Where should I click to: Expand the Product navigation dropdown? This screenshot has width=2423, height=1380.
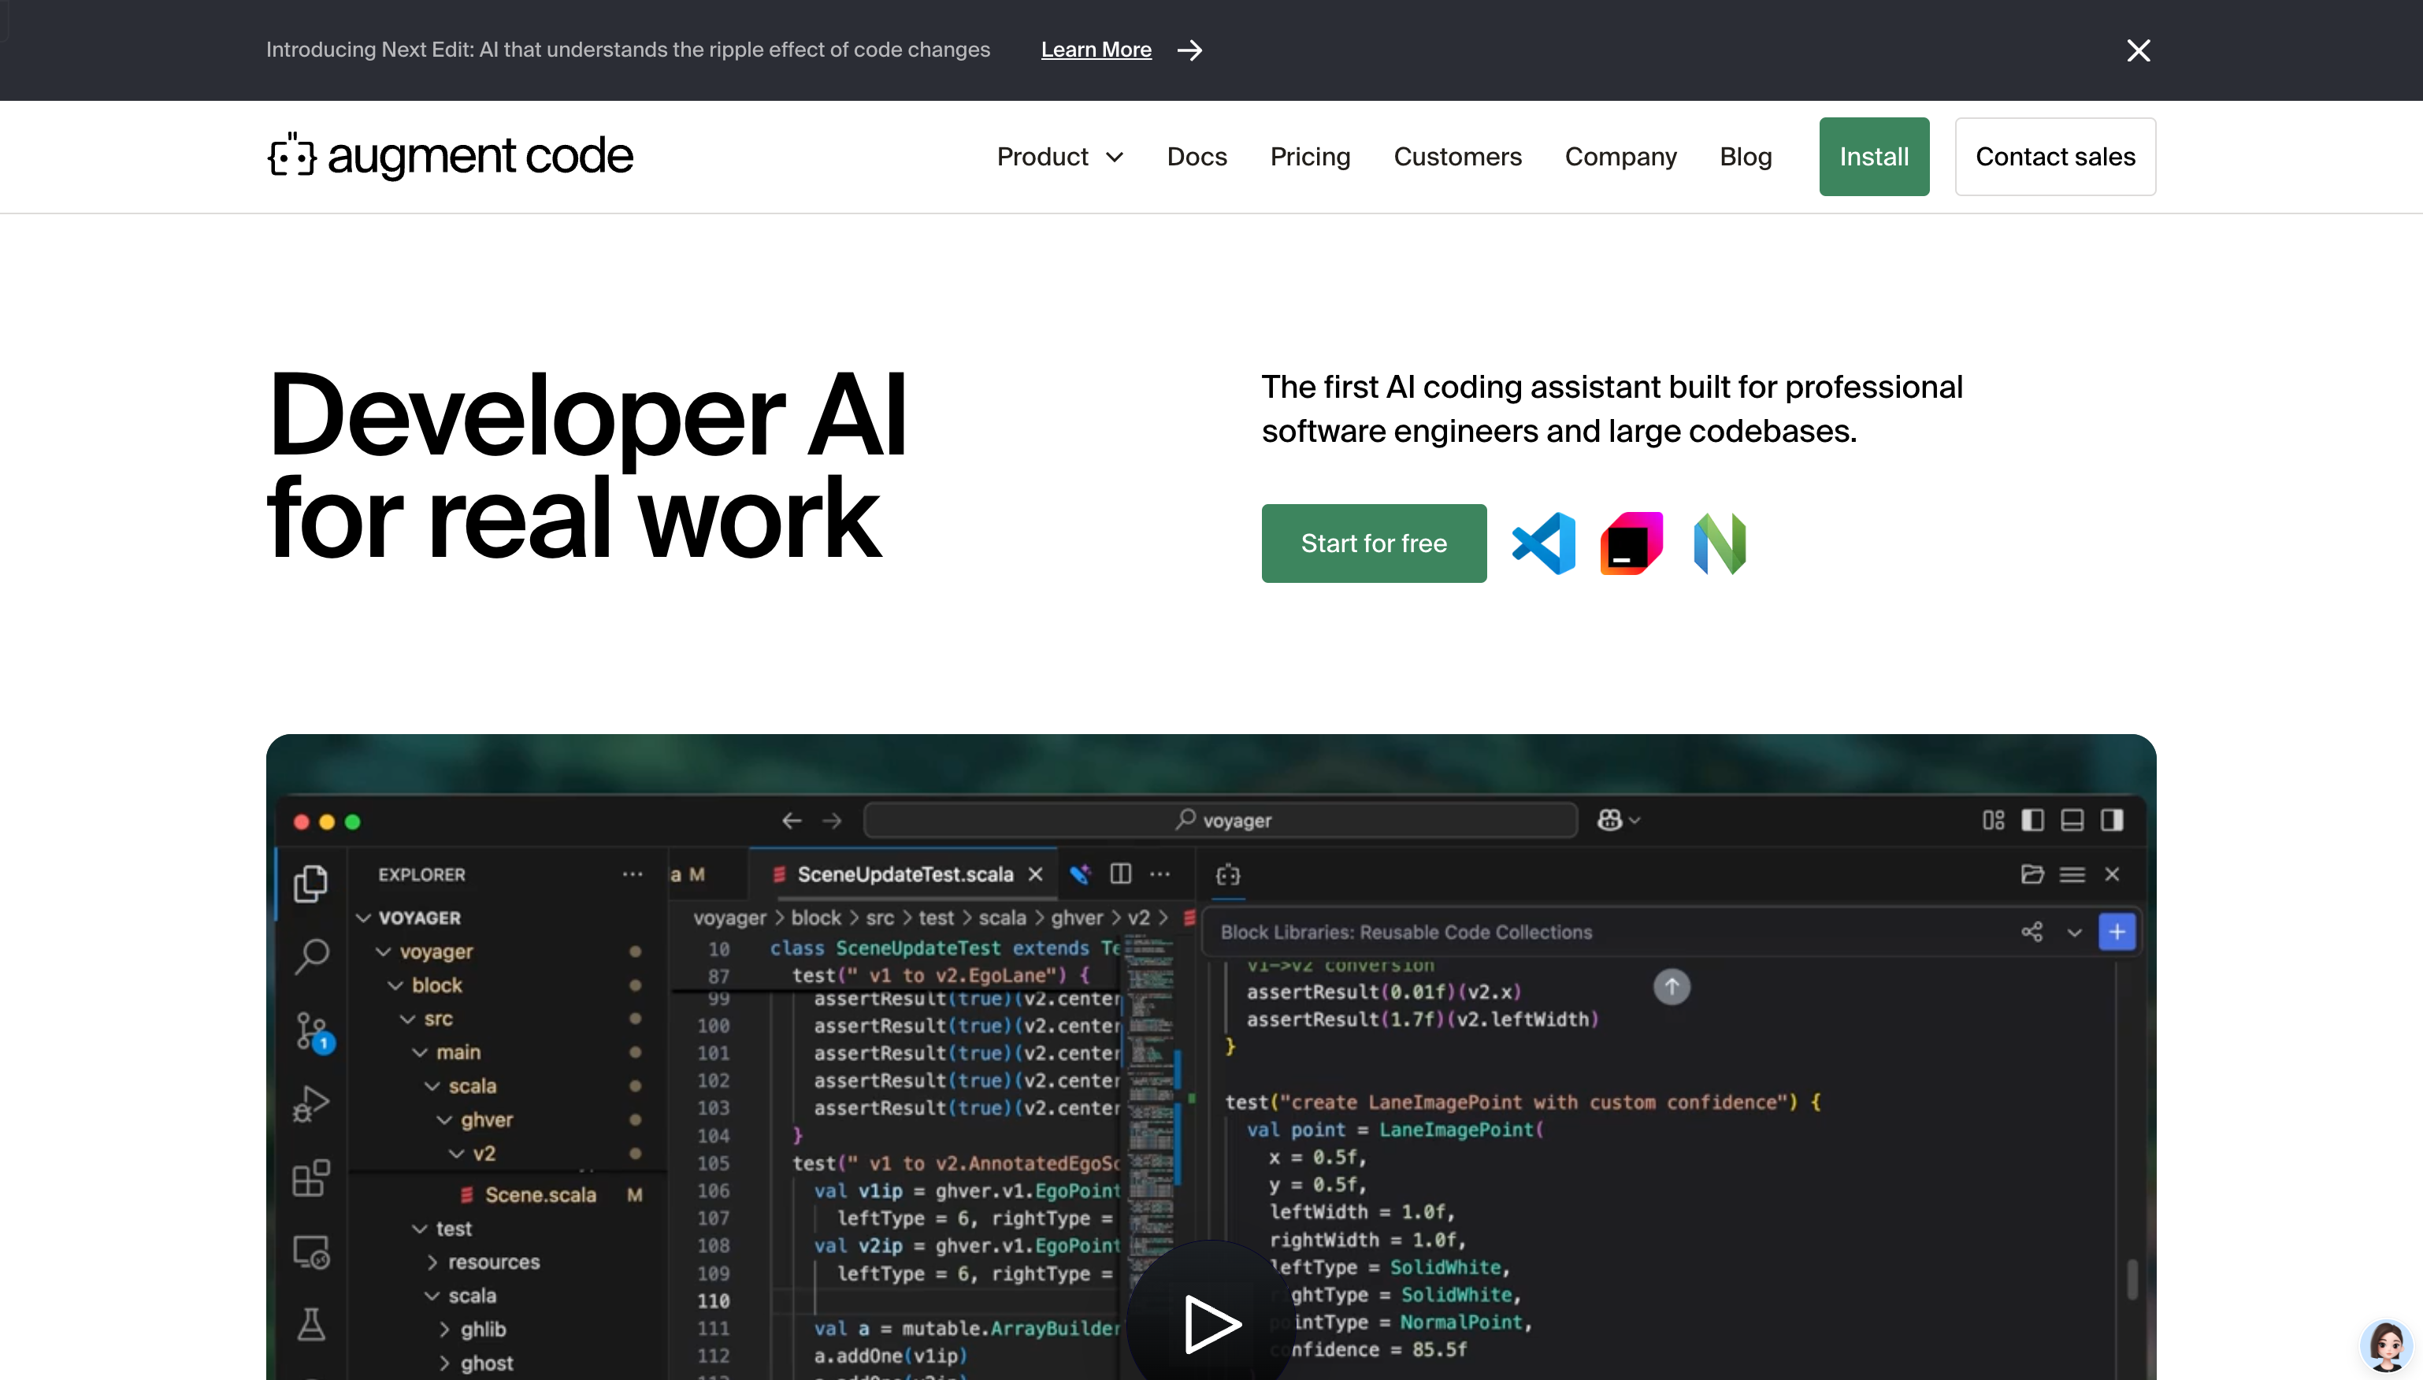(x=1059, y=157)
